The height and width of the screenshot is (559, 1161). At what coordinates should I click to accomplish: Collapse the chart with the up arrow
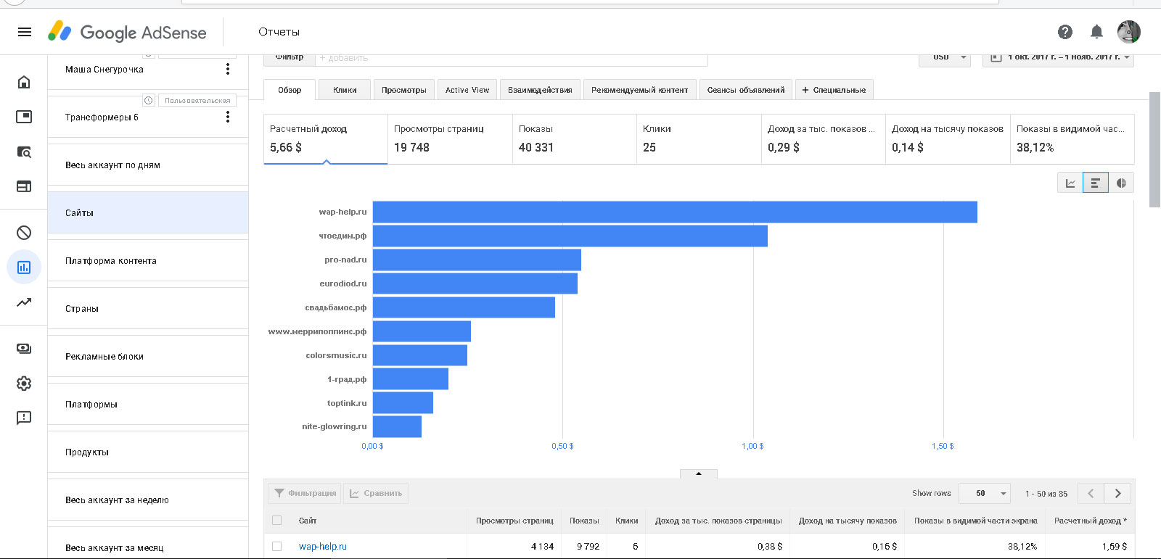(x=699, y=473)
